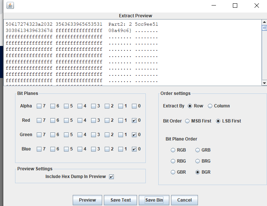Cancel the extract dialog
The height and width of the screenshot is (206, 267).
point(184,200)
